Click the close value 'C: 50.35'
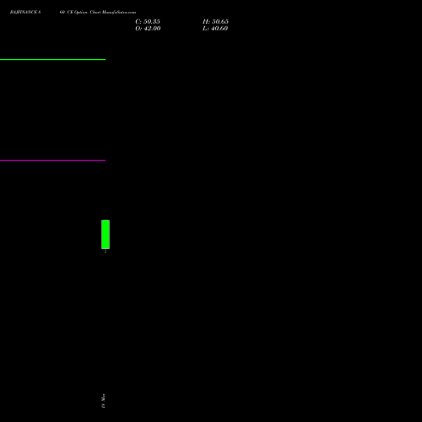 148,21
